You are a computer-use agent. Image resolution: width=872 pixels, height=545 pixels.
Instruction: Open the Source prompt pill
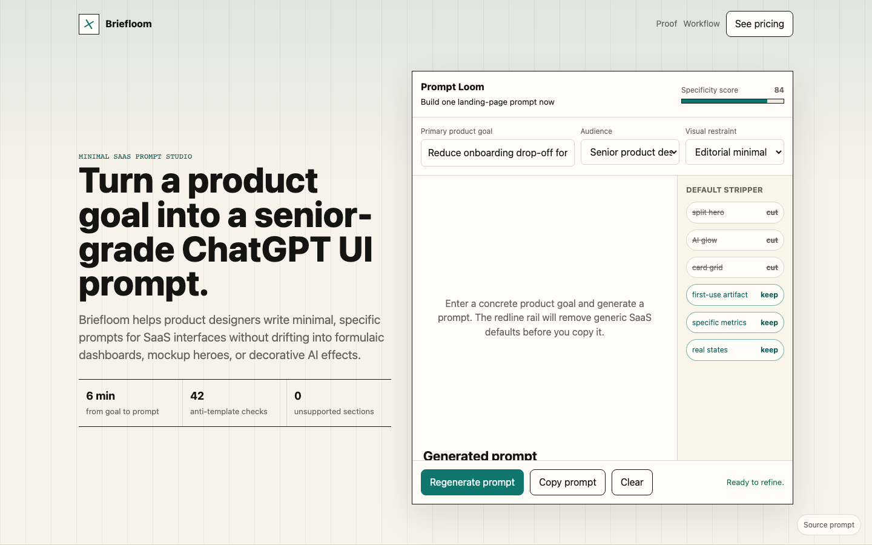coord(828,525)
